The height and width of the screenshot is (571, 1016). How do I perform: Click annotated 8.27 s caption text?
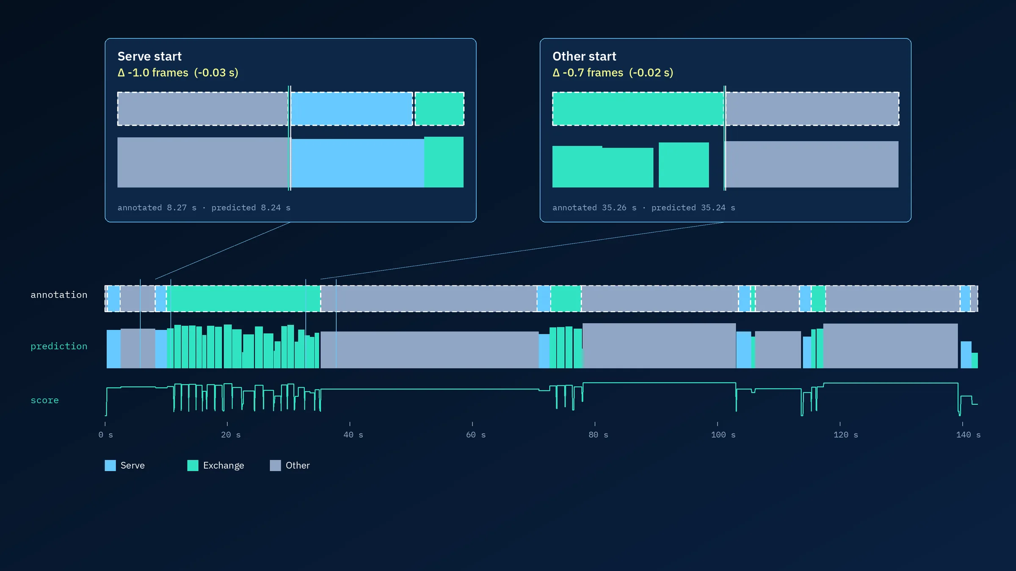[157, 208]
